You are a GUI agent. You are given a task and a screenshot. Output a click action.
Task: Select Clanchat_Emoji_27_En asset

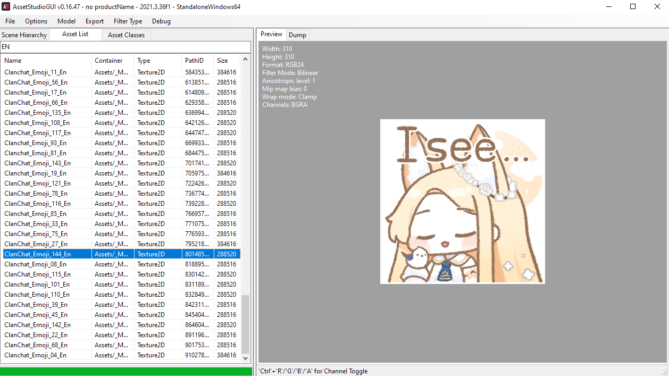122,244
